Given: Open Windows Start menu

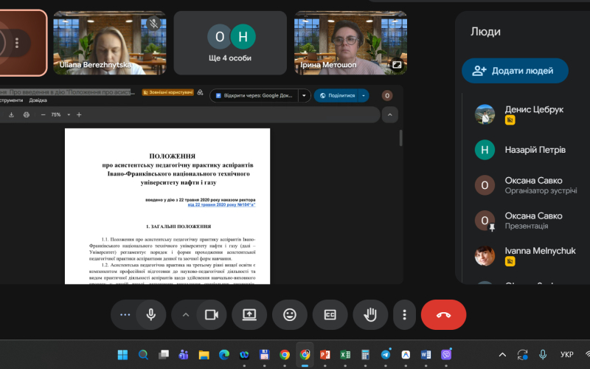Looking at the screenshot, I should (122, 355).
